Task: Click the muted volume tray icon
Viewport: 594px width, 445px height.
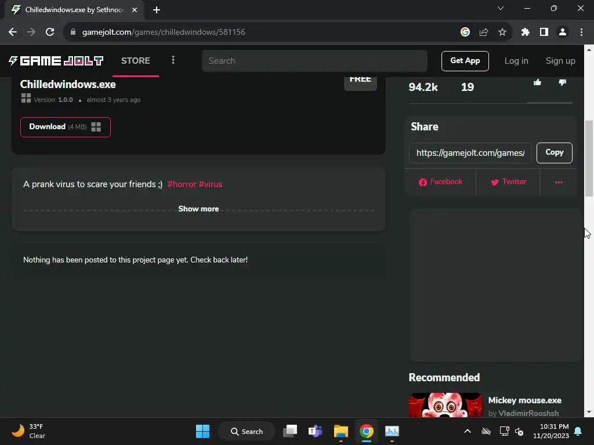Action: (x=519, y=431)
